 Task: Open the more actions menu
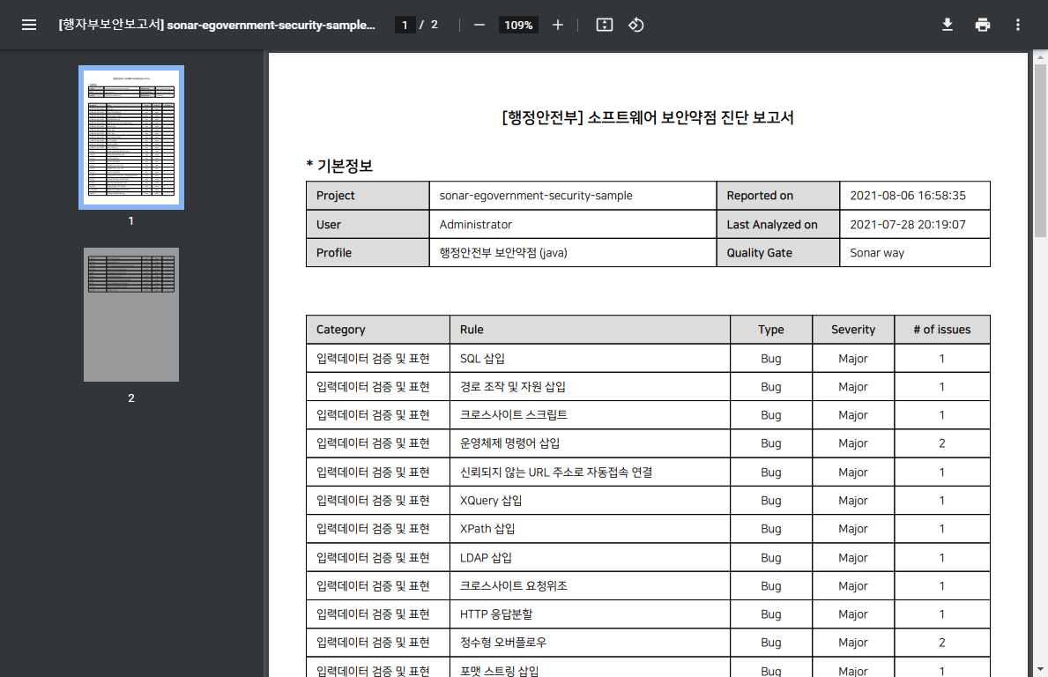click(x=1018, y=25)
